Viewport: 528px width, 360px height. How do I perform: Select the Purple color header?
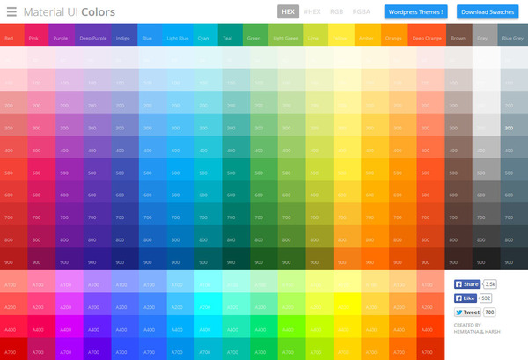point(62,34)
